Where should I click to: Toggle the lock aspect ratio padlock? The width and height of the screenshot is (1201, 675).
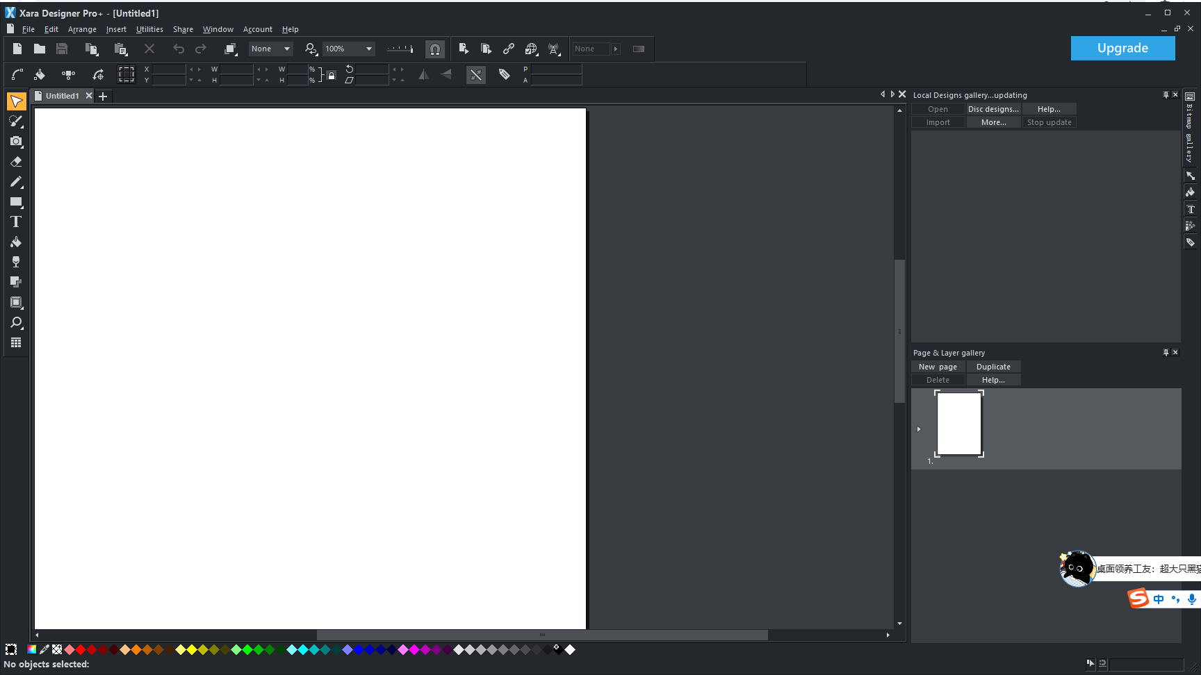click(332, 75)
